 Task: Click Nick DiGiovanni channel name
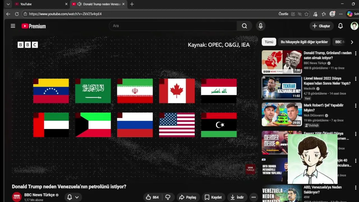(314, 115)
